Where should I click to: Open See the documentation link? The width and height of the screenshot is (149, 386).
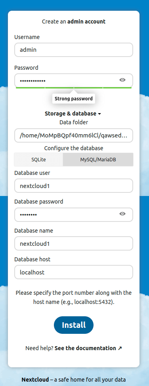(x=85, y=348)
